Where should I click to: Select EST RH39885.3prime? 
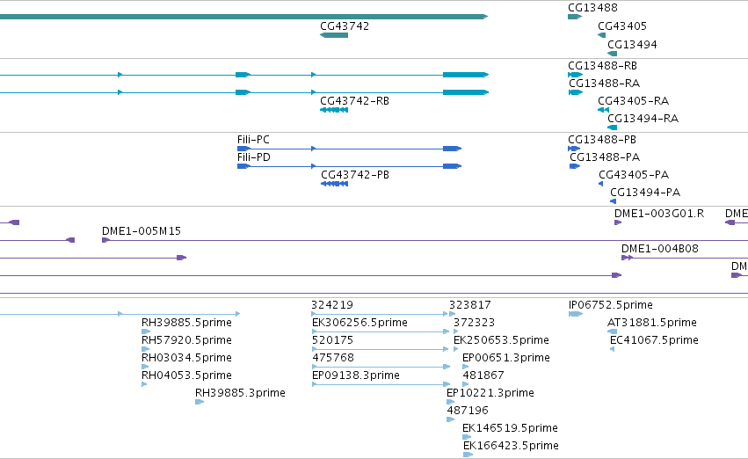(240, 394)
